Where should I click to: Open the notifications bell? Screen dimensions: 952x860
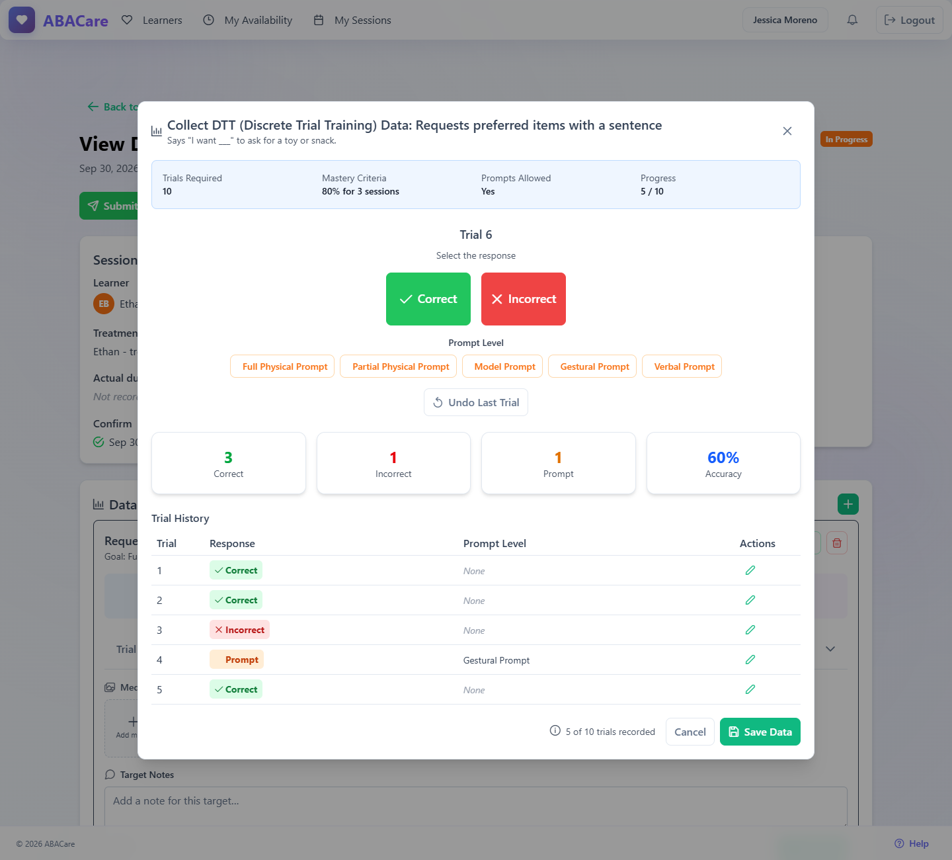pos(852,20)
